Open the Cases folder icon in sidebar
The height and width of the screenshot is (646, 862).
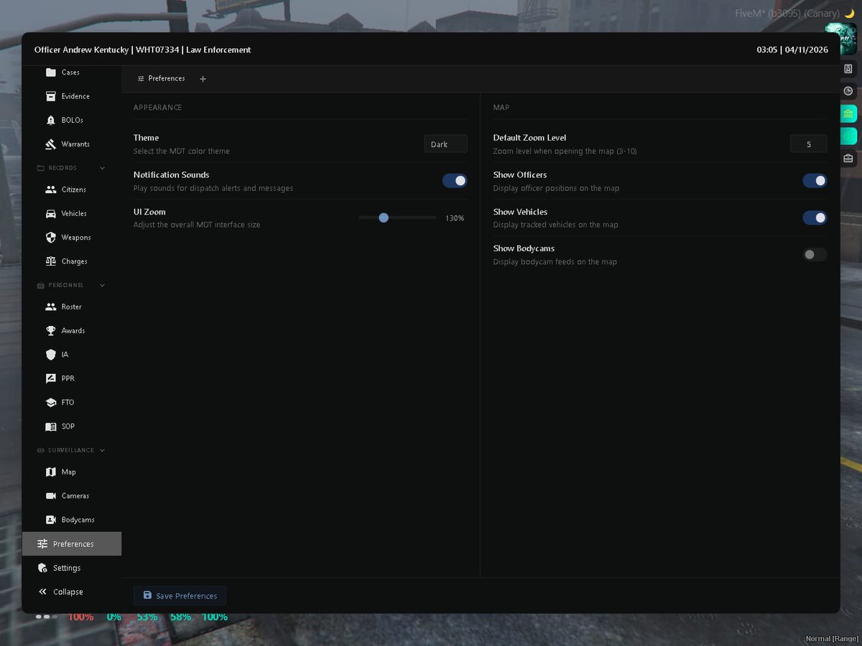pyautogui.click(x=50, y=72)
